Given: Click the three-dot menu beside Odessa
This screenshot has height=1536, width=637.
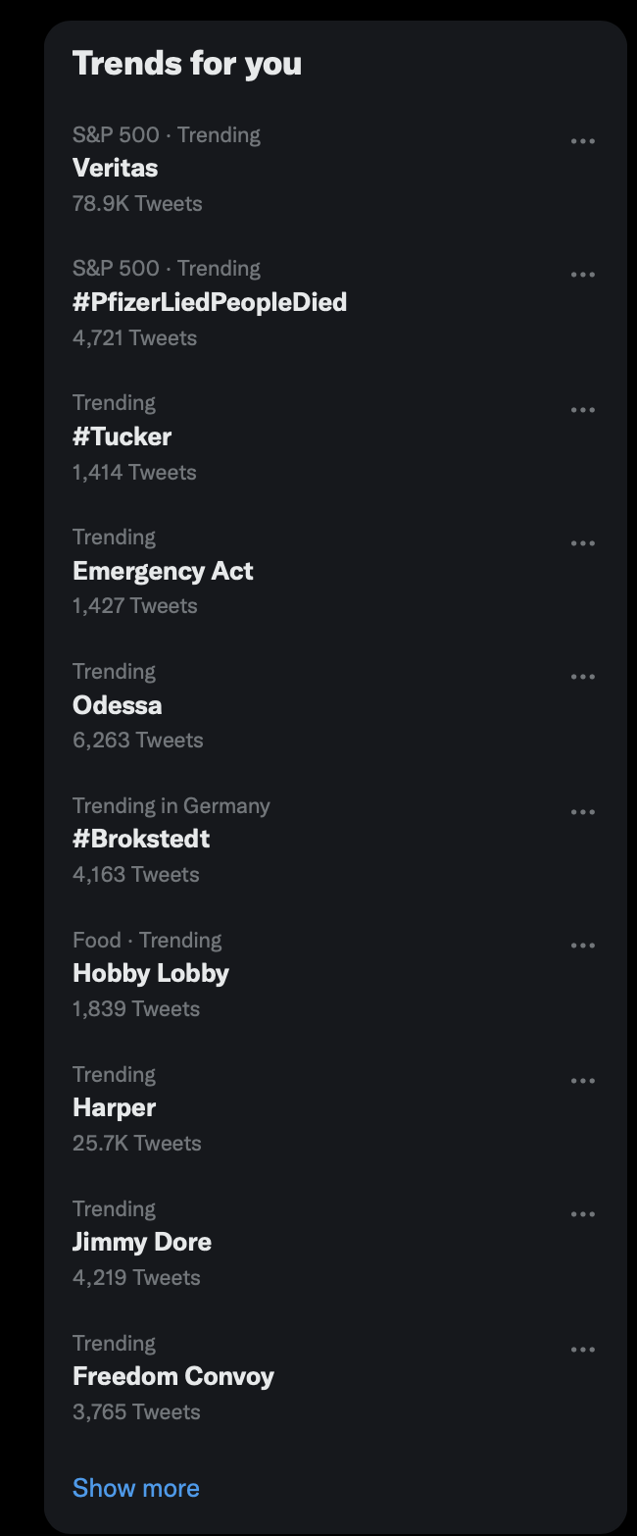Looking at the screenshot, I should [x=583, y=677].
